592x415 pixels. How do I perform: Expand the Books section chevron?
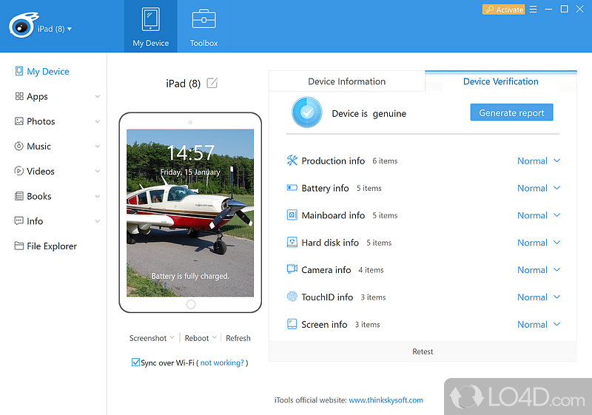click(98, 196)
